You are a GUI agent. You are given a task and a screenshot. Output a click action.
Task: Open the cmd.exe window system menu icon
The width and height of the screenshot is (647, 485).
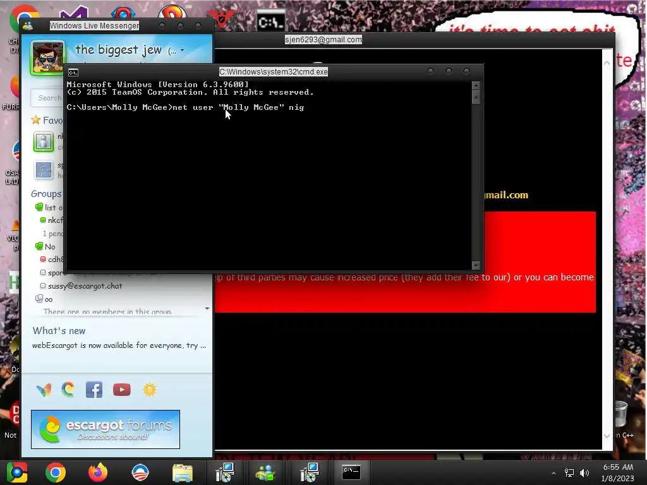coord(73,73)
